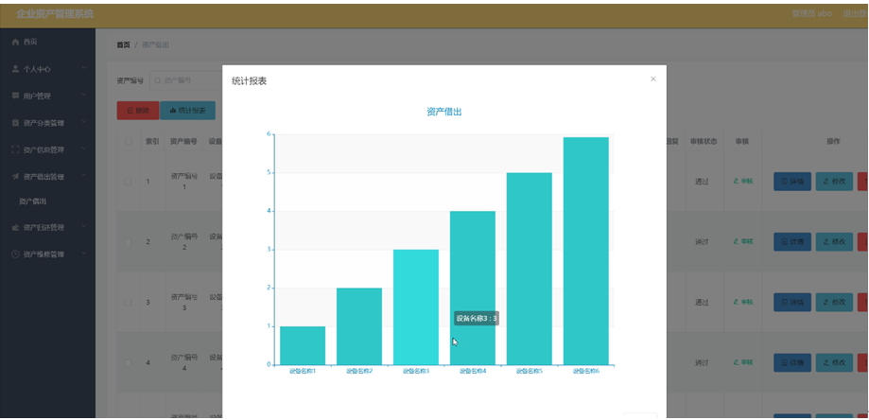Click the blue 统计报表 button behind the dialog

click(188, 111)
